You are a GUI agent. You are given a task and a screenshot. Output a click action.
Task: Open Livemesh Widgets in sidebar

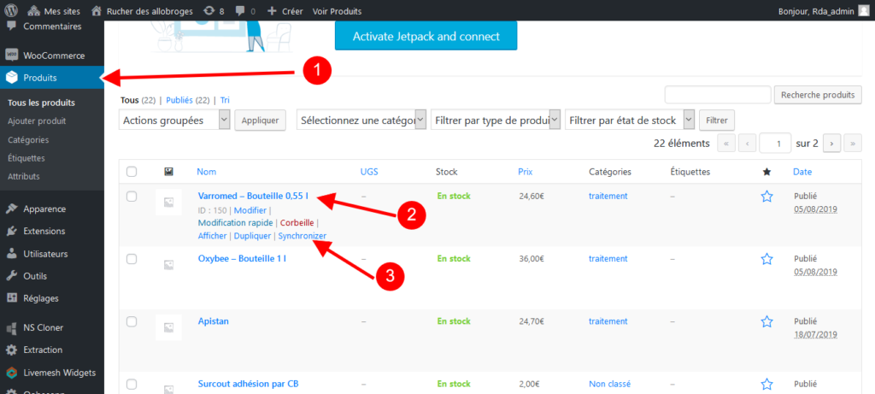[52, 373]
